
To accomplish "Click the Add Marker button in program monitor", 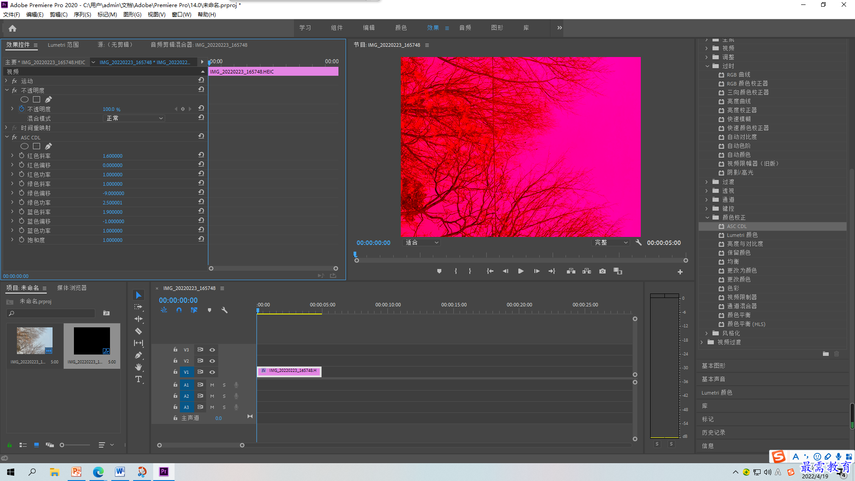I will click(439, 271).
